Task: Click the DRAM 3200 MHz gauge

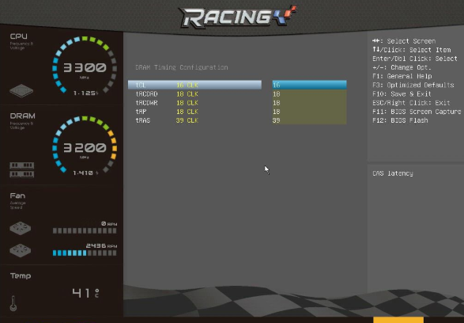Action: [x=85, y=146]
